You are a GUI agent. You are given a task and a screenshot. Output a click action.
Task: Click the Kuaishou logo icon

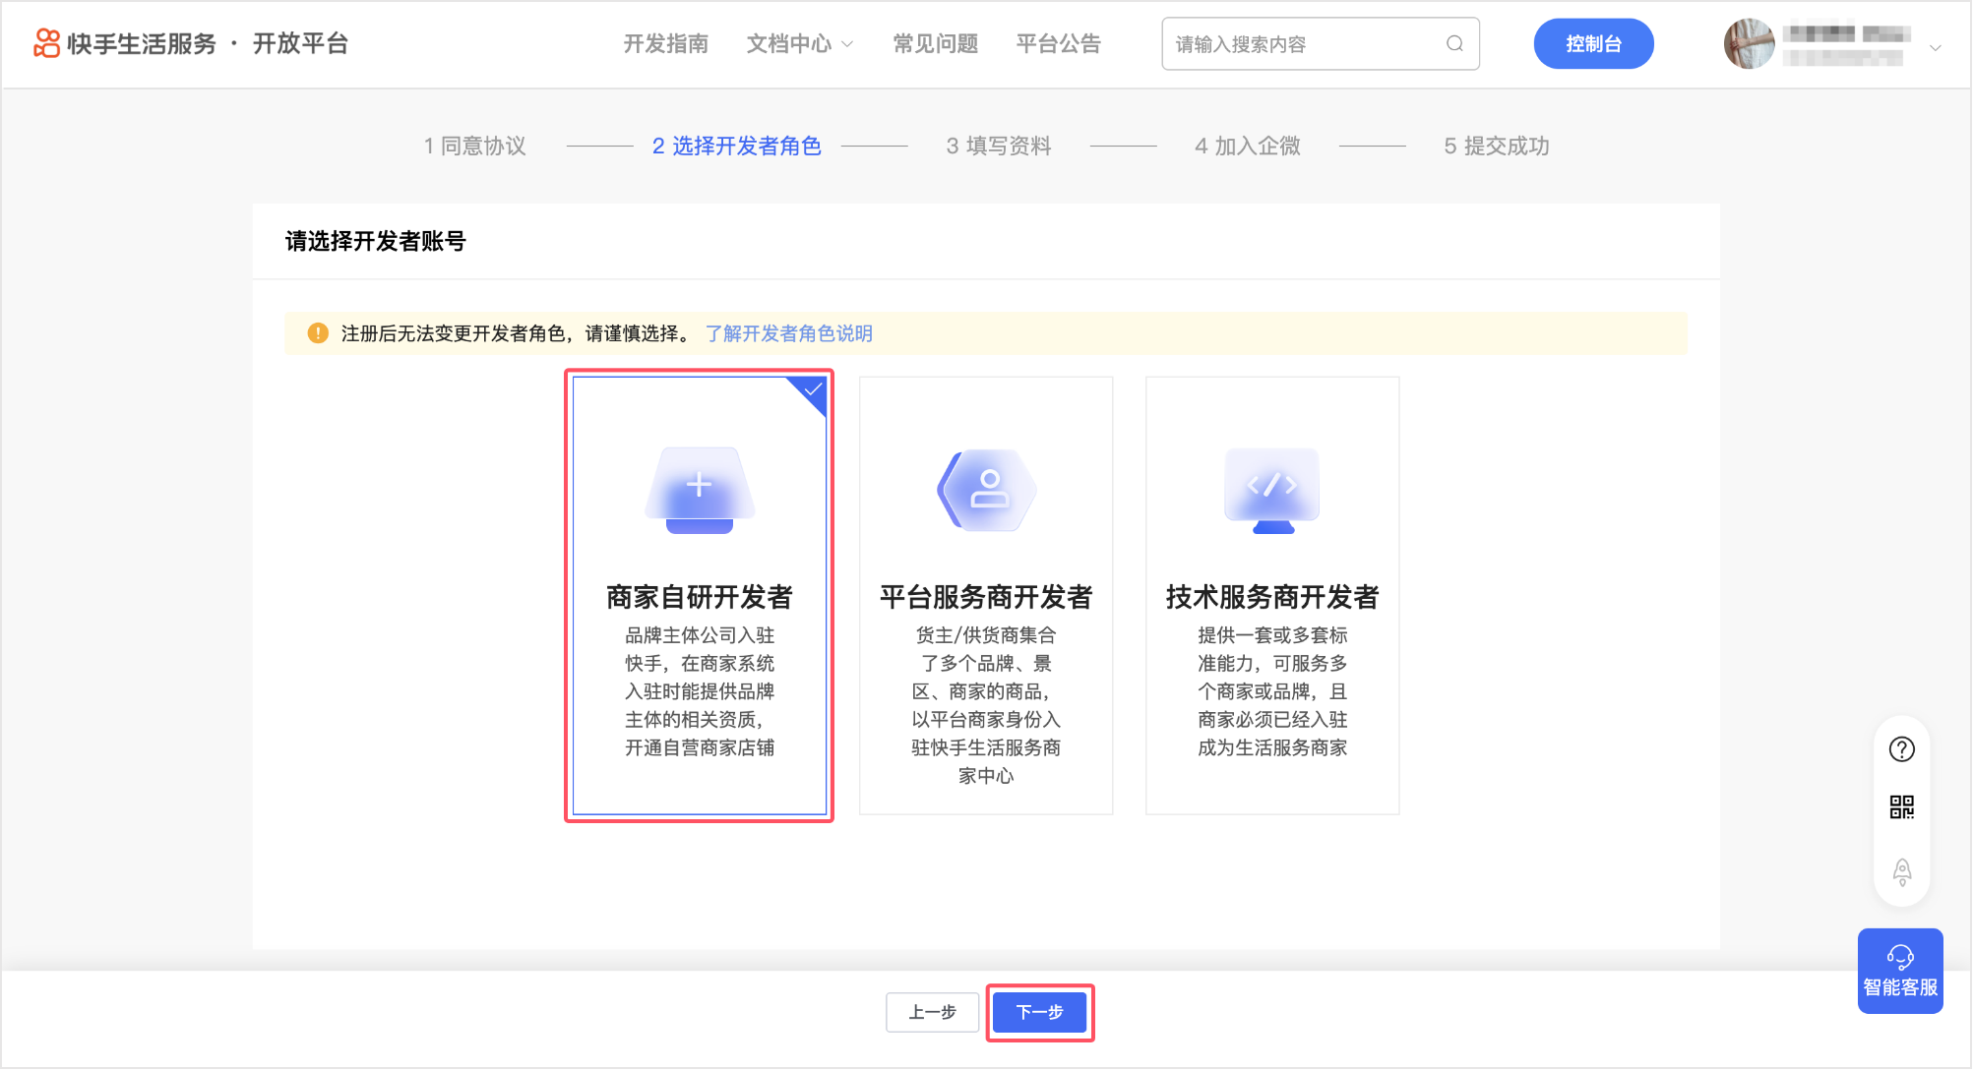[46, 43]
